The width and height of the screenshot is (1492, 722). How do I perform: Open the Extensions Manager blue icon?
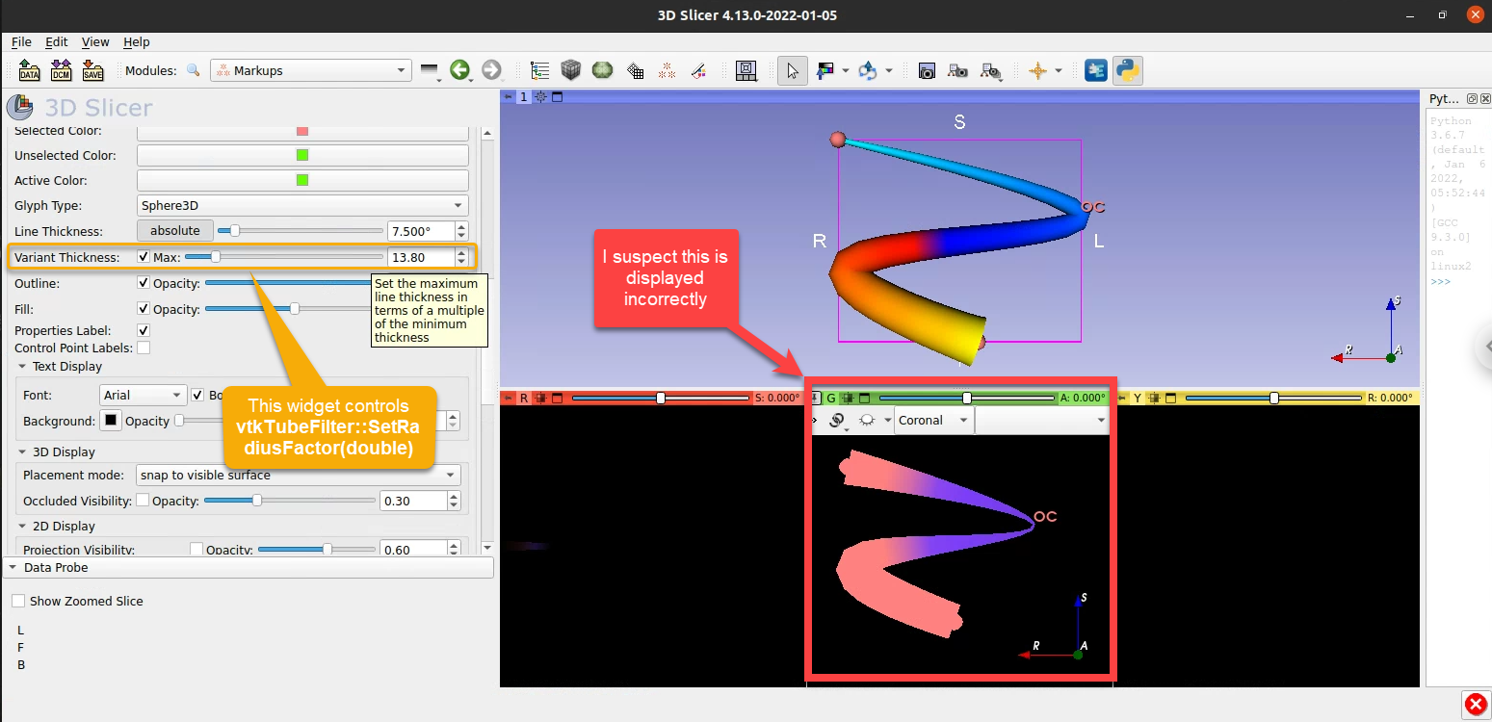(1096, 70)
